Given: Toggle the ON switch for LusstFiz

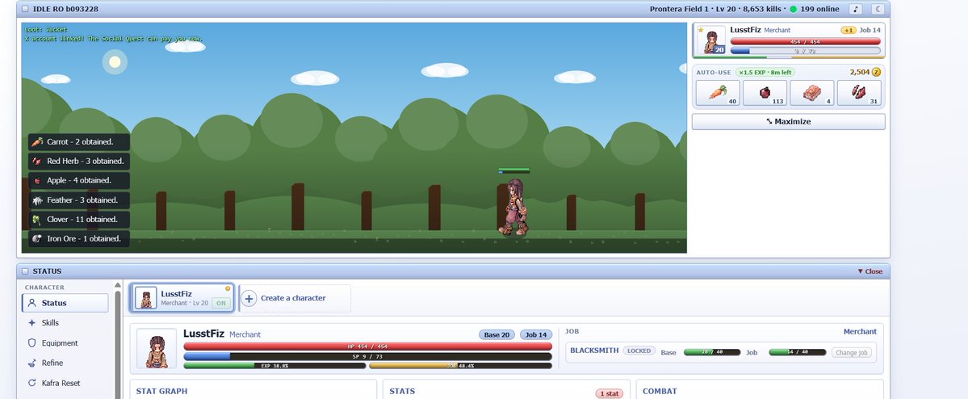Looking at the screenshot, I should point(220,303).
